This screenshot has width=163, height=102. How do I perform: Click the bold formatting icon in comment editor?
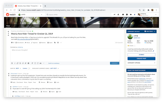pos(12,63)
